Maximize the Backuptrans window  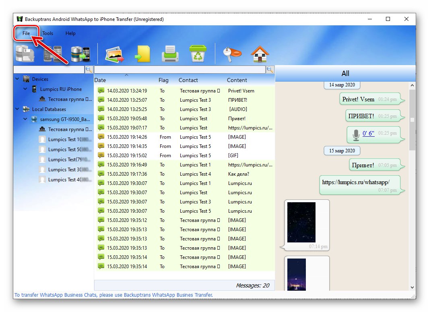pos(388,19)
